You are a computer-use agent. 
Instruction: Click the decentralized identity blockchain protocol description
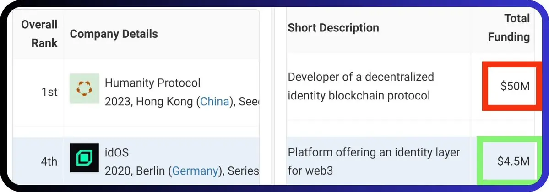361,86
